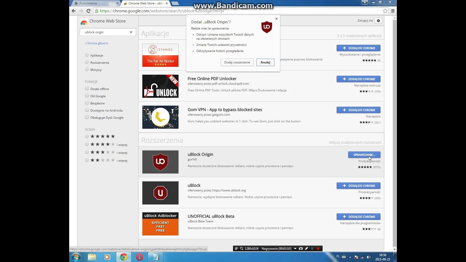Open the uBlock Origin shield thumbnail
The height and width of the screenshot is (262, 466).
point(160,162)
